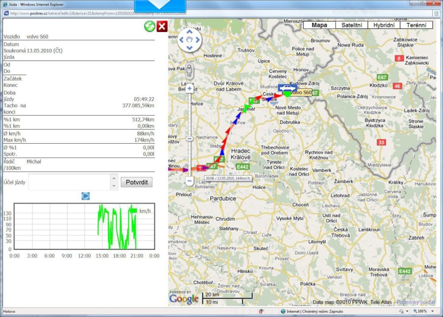
Task: Pan the map left
Action: click(182, 40)
